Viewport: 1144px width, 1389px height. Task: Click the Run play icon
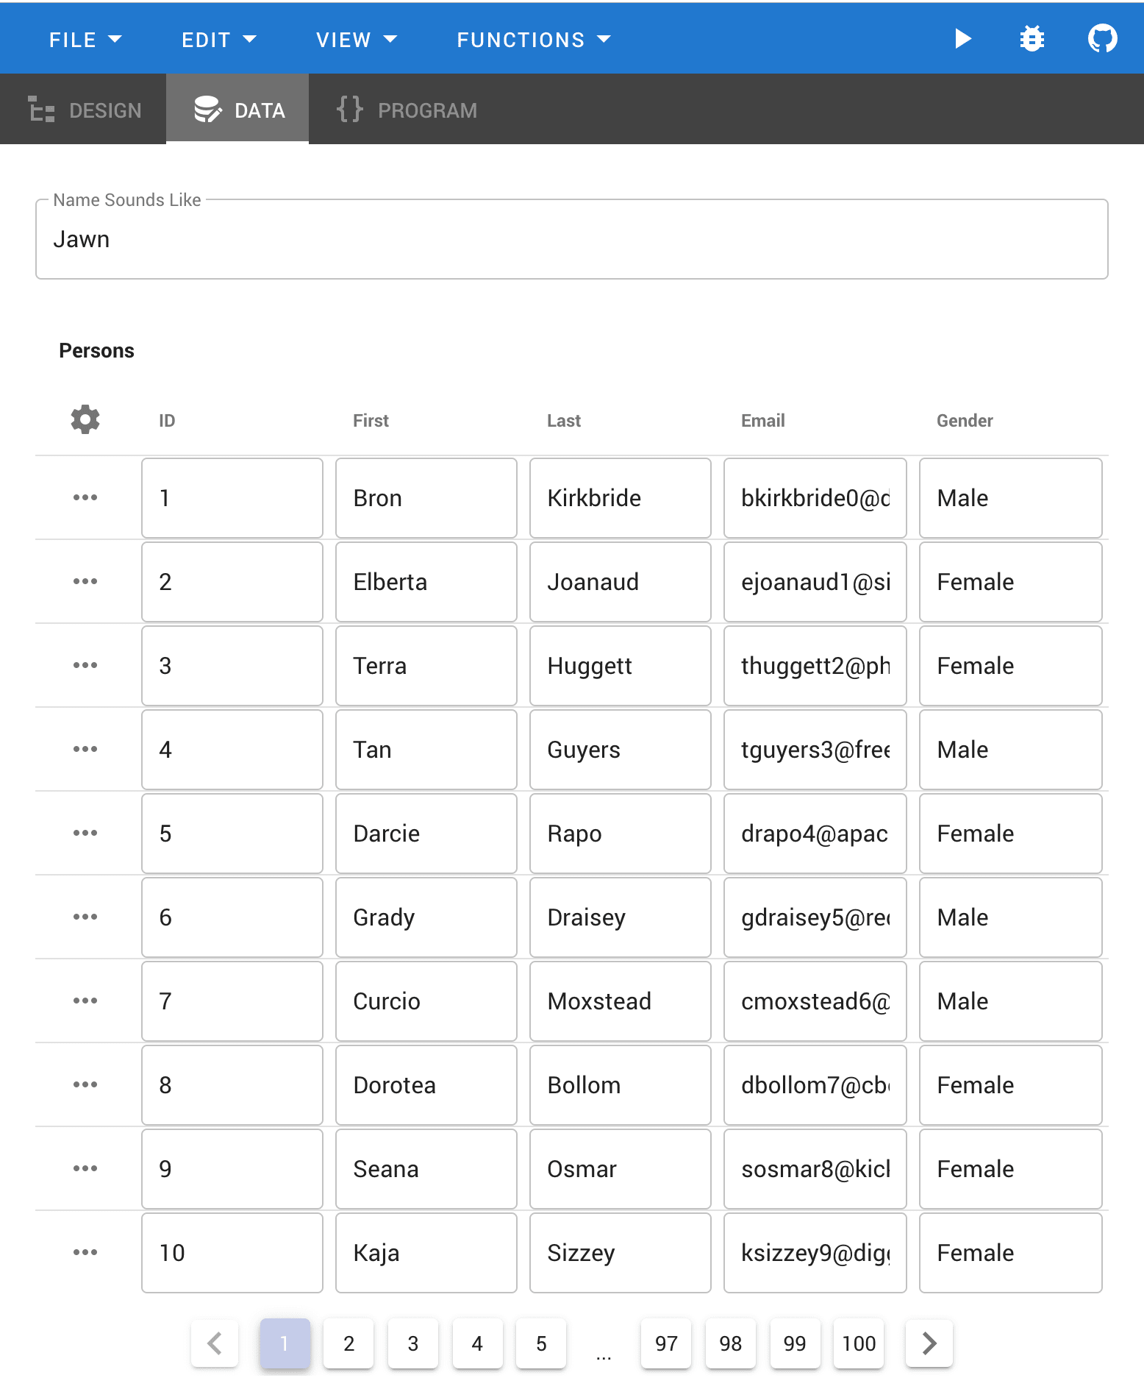pyautogui.click(x=962, y=38)
